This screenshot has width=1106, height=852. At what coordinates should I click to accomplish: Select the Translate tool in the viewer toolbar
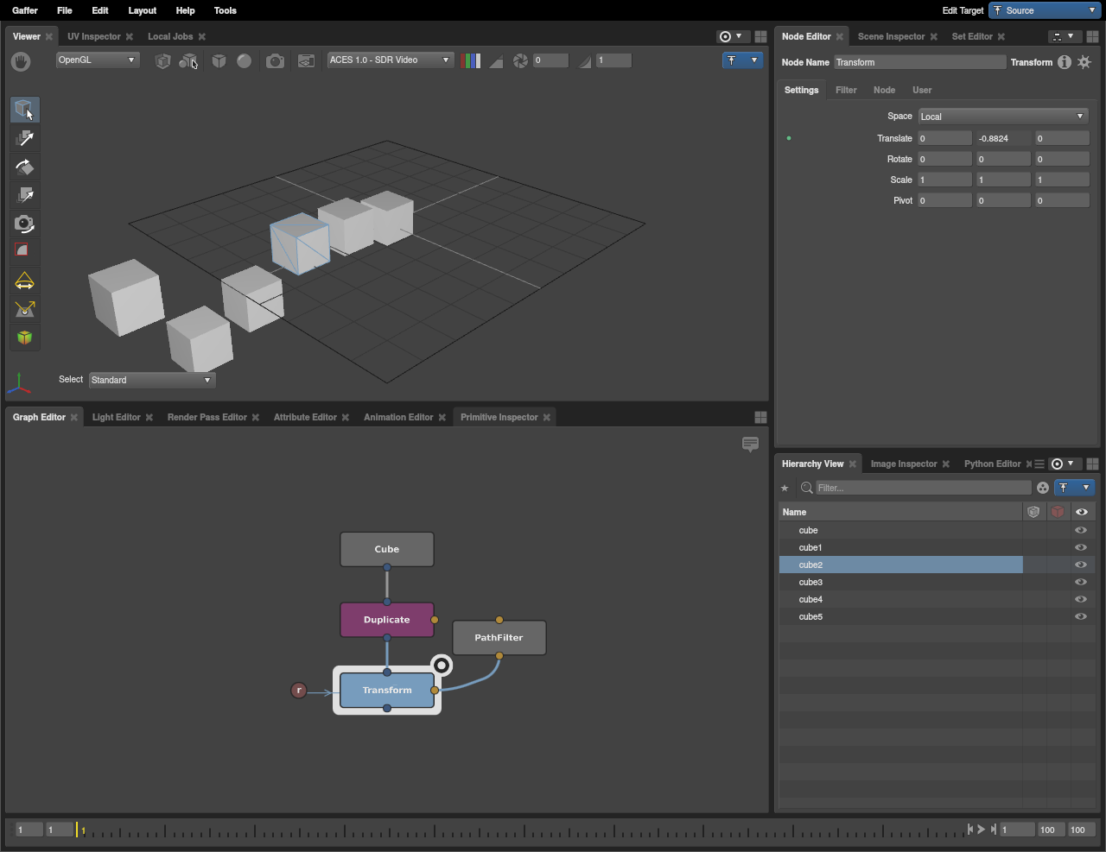coord(24,138)
